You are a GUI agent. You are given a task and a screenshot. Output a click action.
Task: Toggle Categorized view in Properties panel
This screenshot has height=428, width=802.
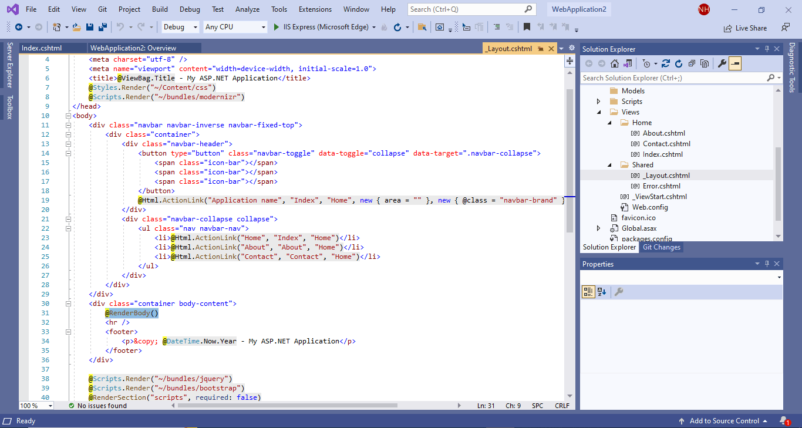[x=588, y=292]
